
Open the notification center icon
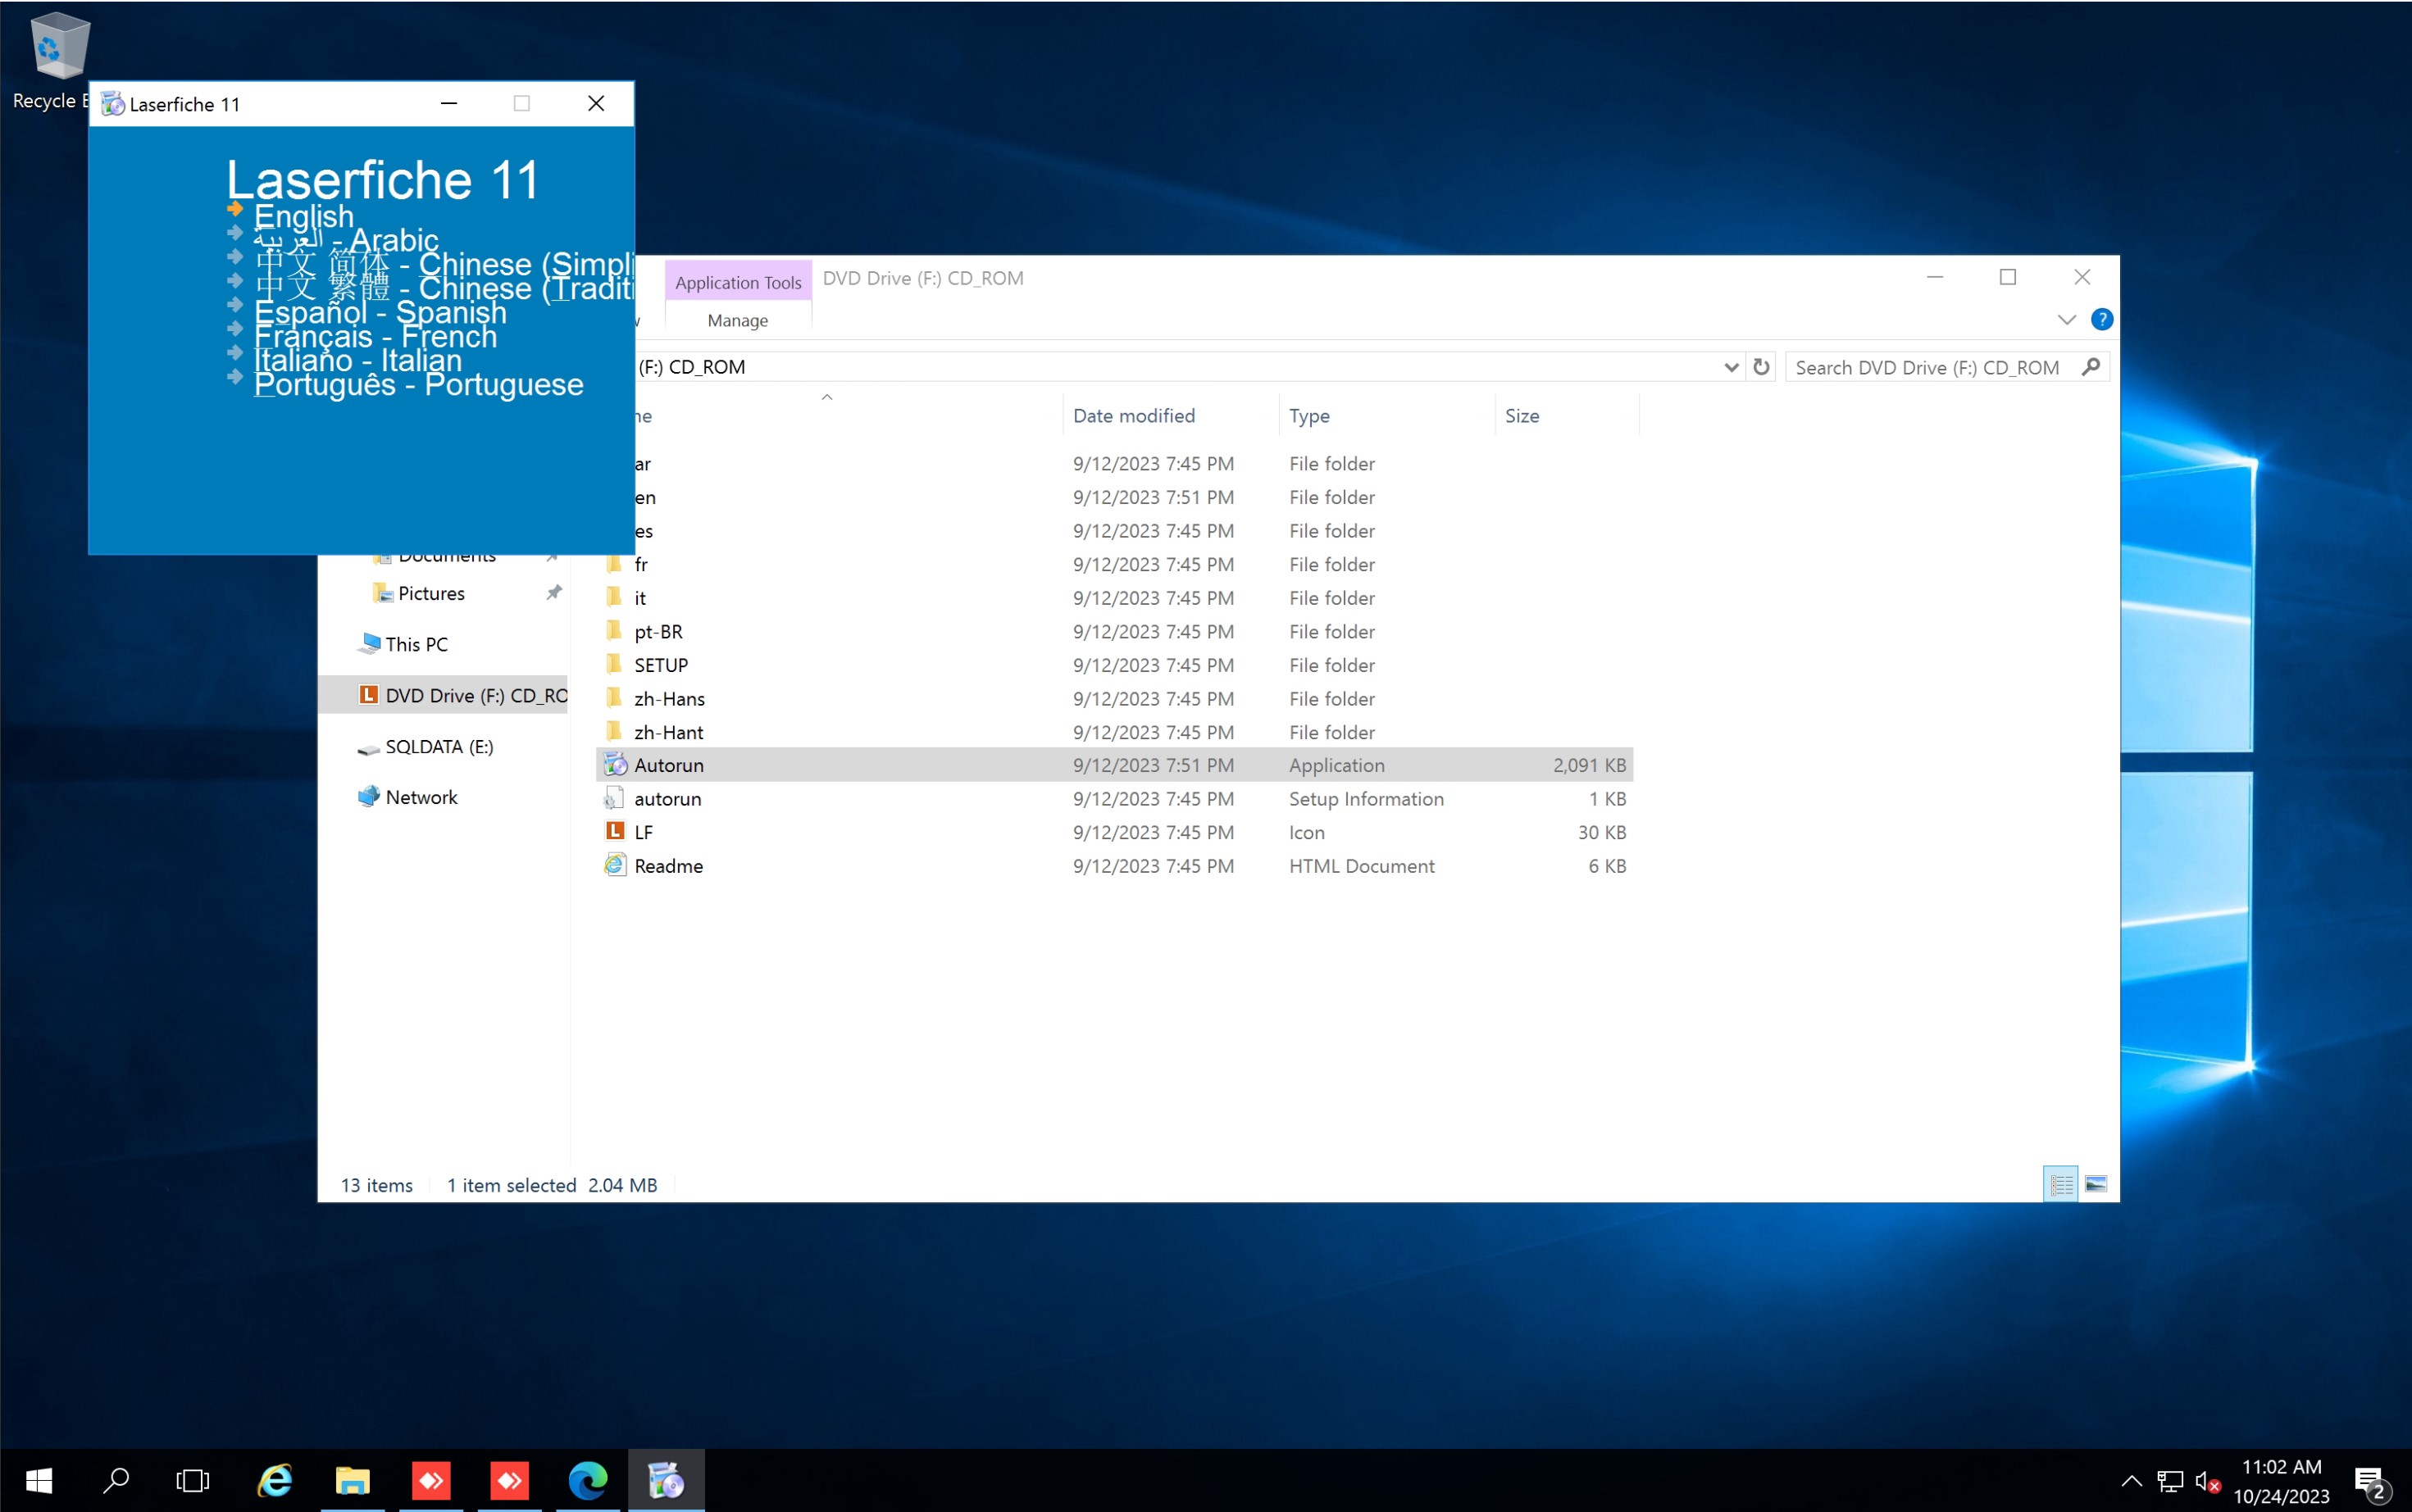pos(2370,1480)
